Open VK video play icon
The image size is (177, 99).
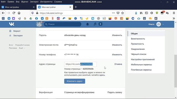[100, 24]
